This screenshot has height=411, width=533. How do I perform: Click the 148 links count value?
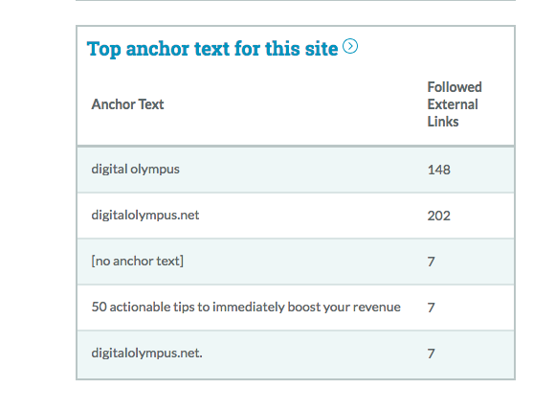coord(439,170)
